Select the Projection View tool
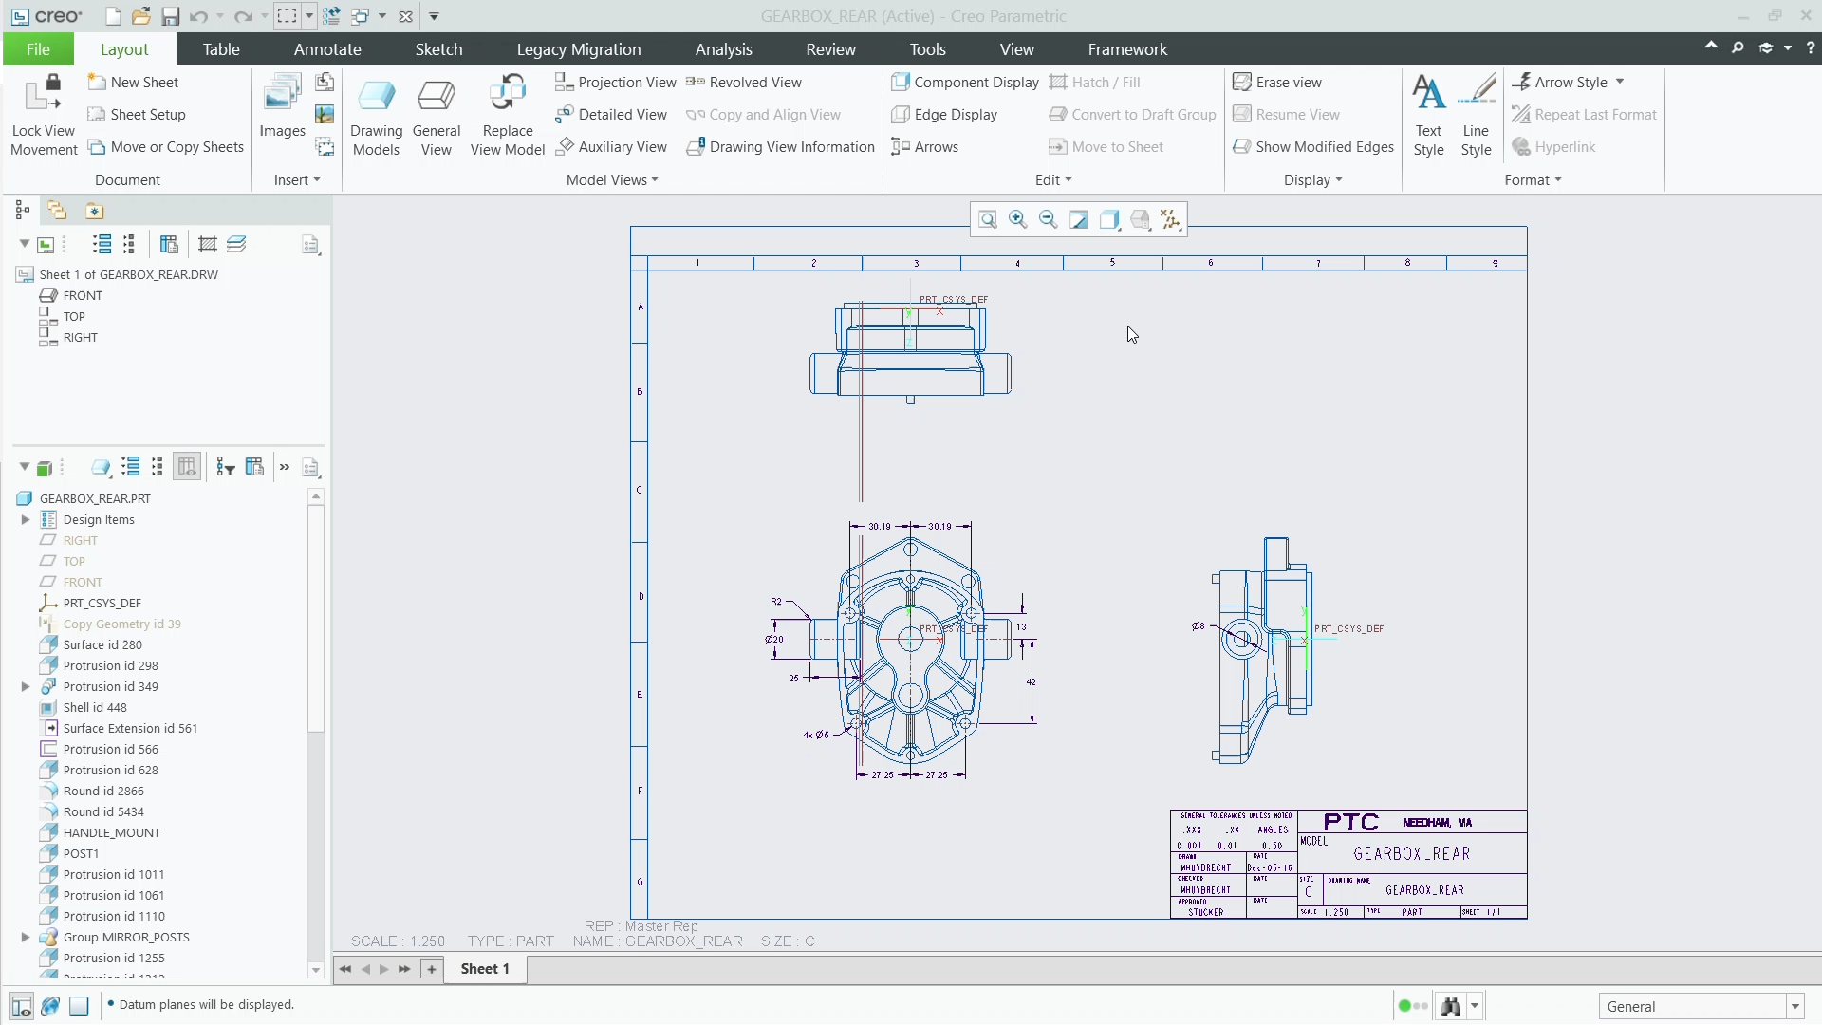Viewport: 1822px width, 1025px height. [x=616, y=83]
